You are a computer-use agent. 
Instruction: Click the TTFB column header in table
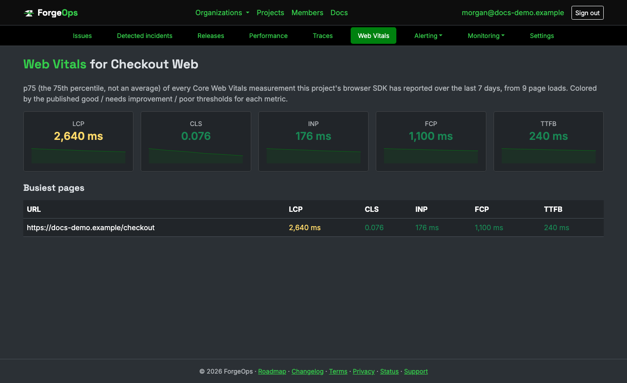(553, 209)
